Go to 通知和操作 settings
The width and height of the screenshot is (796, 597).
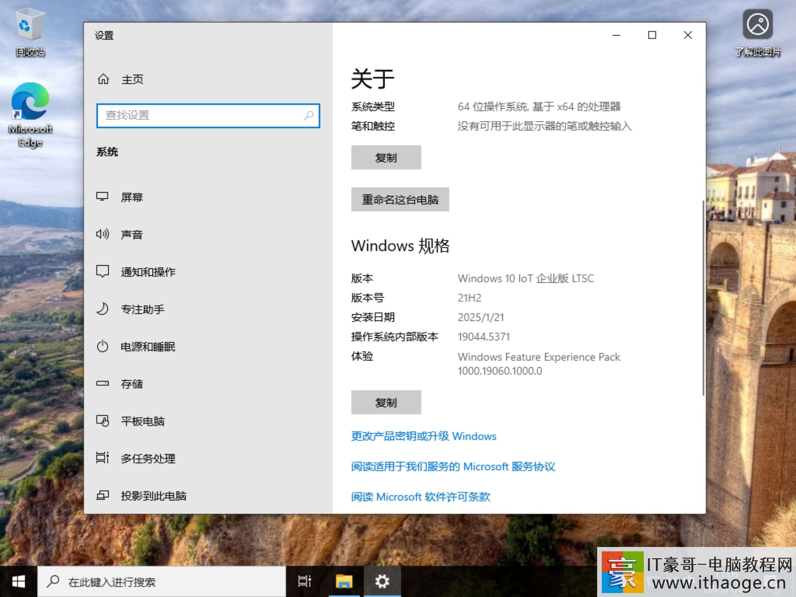[x=208, y=272]
